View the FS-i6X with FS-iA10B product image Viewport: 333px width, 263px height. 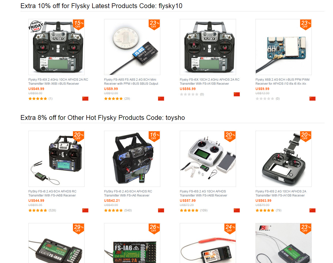208,47
